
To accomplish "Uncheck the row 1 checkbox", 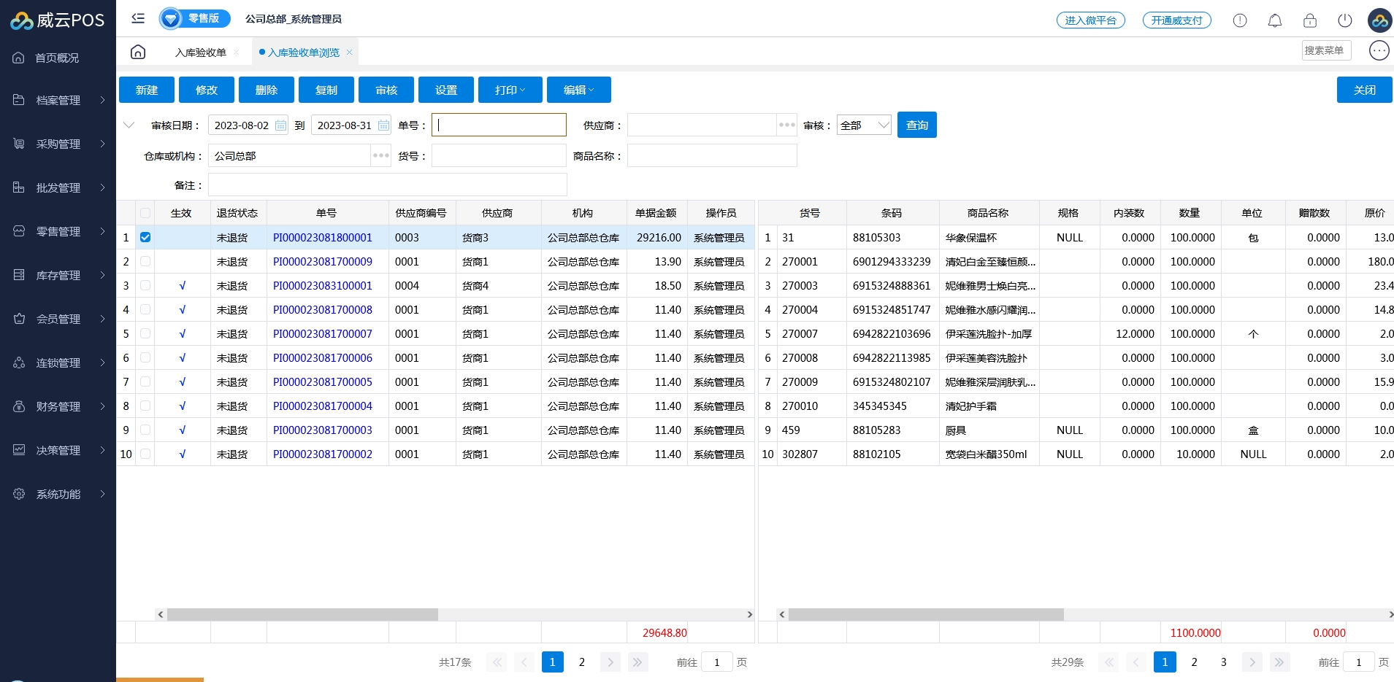I will click(145, 237).
